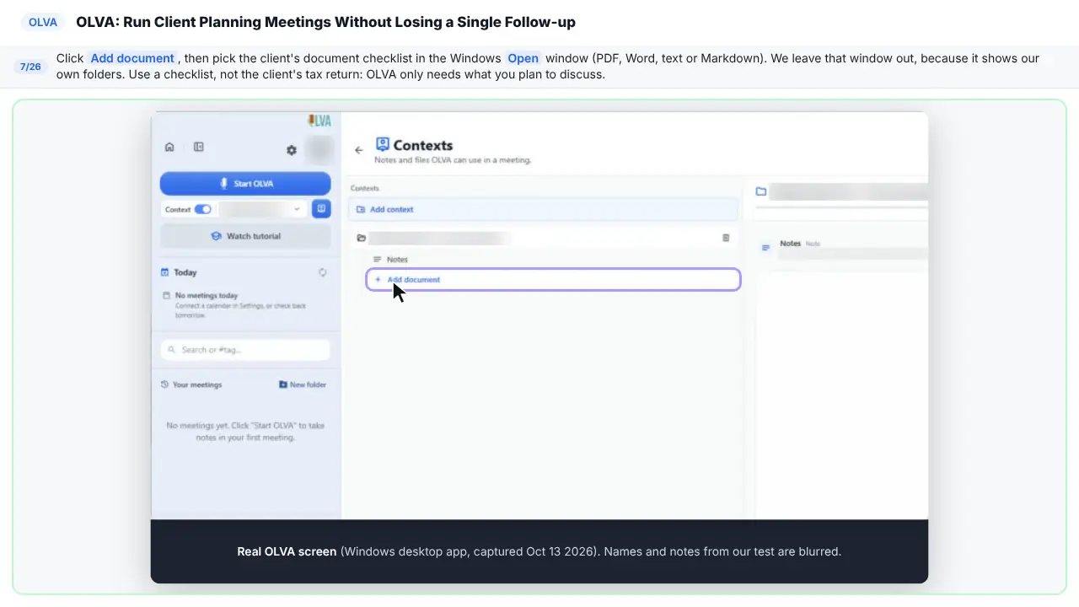Click the Contexts page heading
The width and height of the screenshot is (1079, 607).
coord(423,145)
